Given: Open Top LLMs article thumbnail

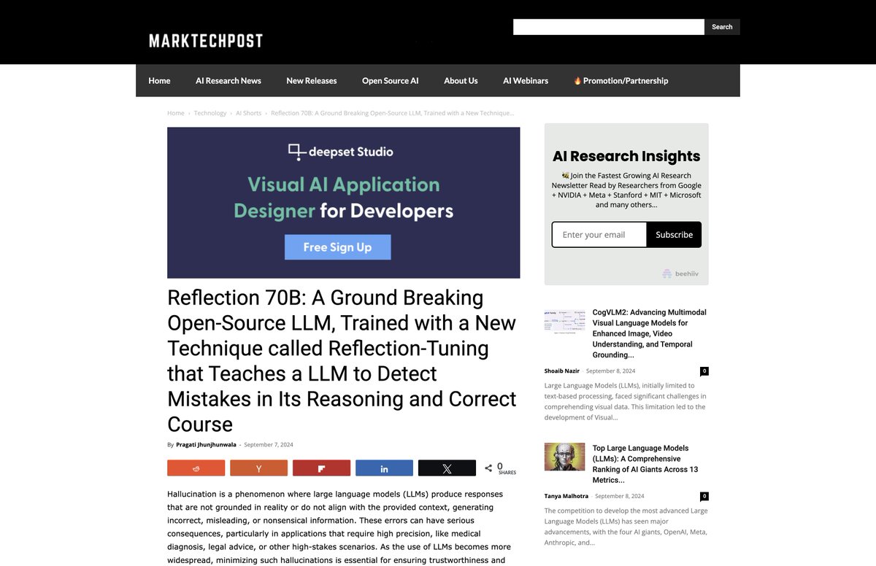Looking at the screenshot, I should pyautogui.click(x=564, y=457).
